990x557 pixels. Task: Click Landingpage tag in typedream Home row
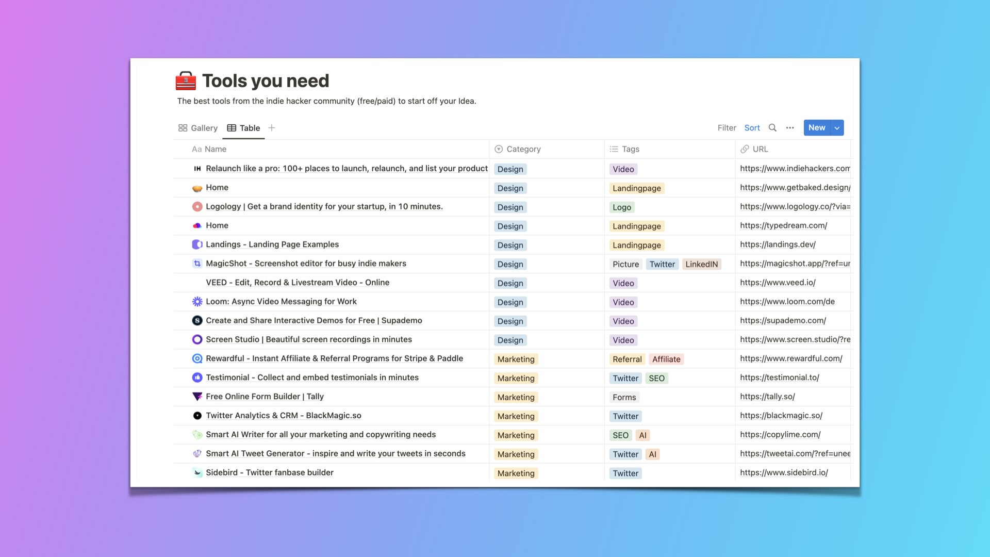tap(636, 226)
